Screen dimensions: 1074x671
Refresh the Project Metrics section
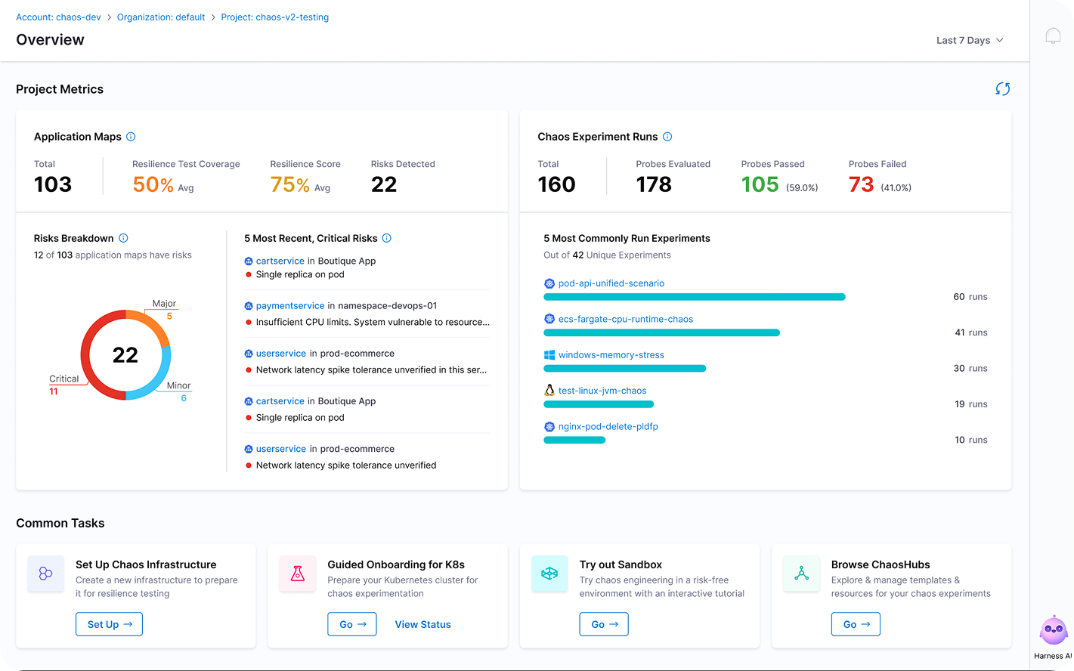tap(1002, 89)
